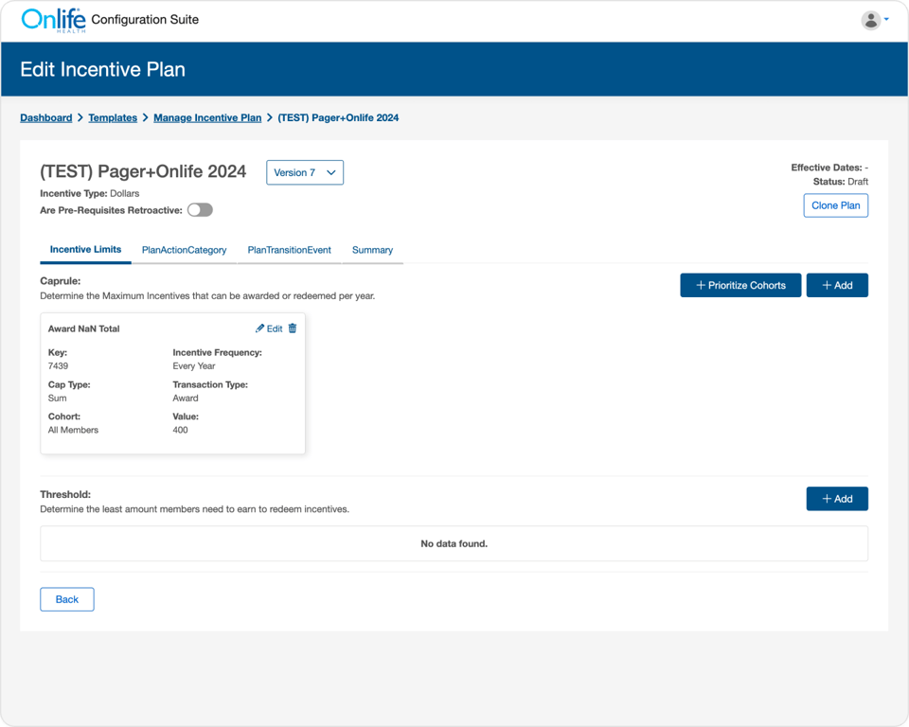Select the Key value 7439

[x=58, y=366]
